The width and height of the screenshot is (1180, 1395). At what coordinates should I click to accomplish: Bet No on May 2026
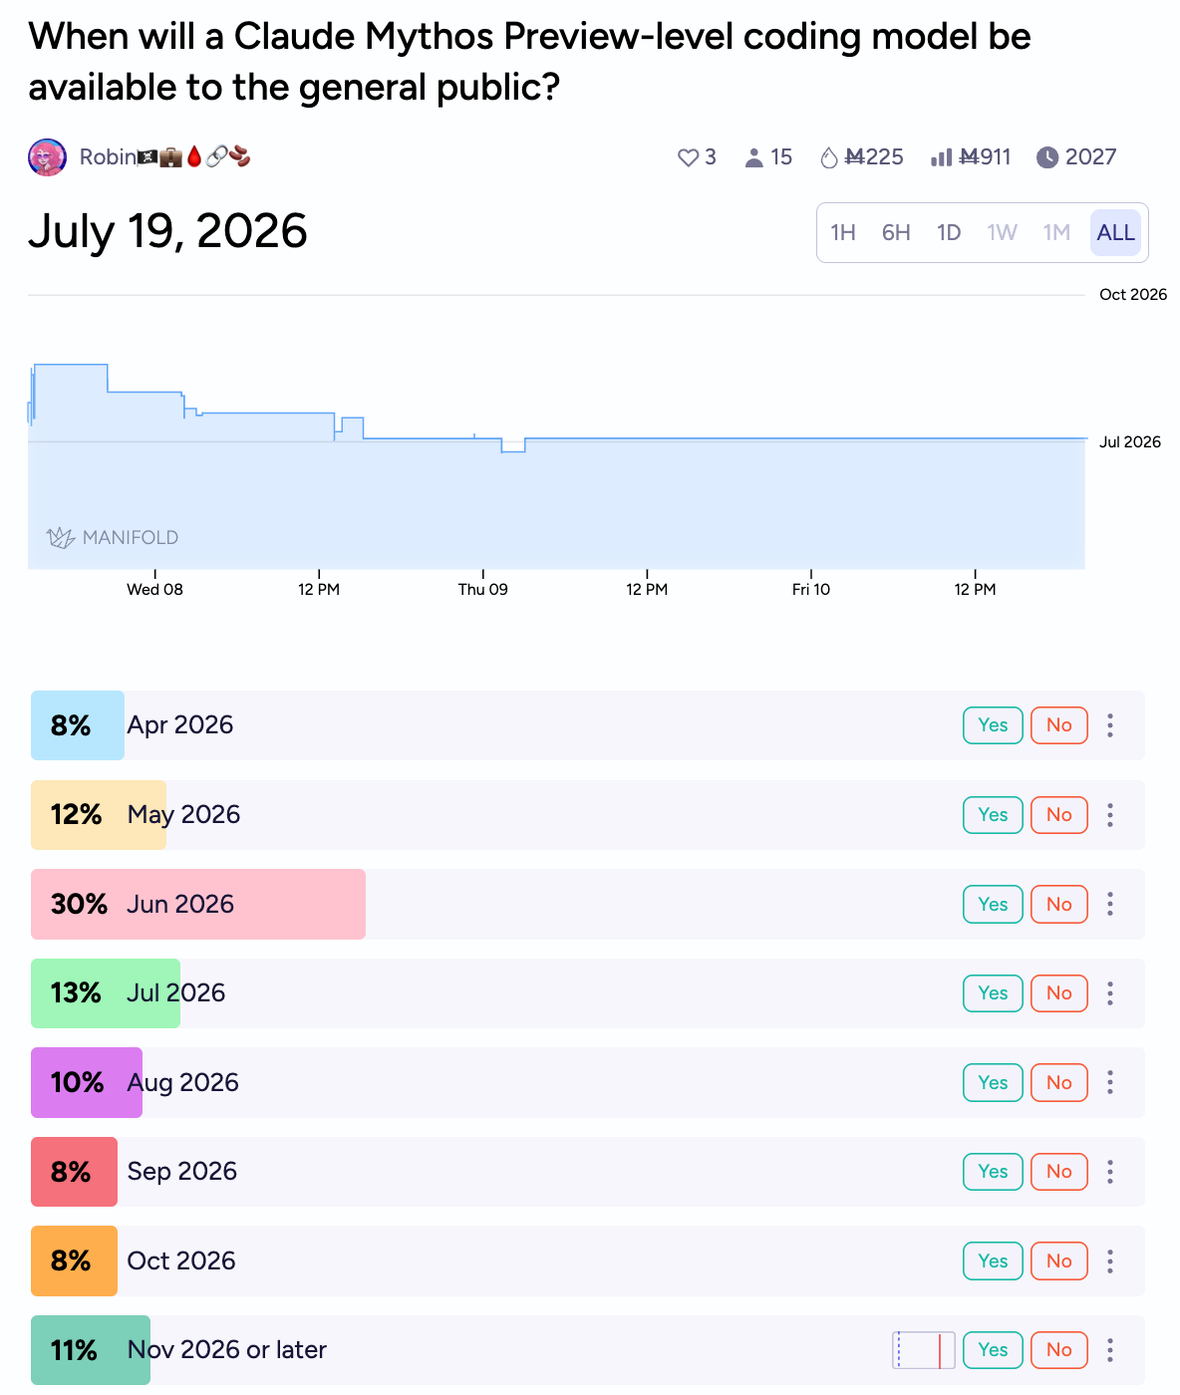[1058, 815]
